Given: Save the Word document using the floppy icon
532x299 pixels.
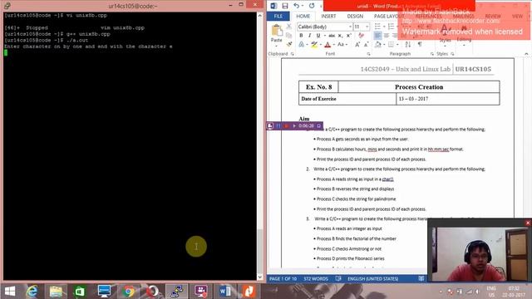Looking at the screenshot, I should [285, 6].
